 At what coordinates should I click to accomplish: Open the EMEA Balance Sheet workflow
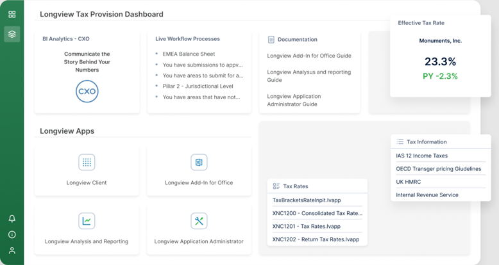(x=189, y=54)
